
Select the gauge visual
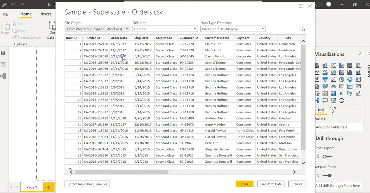(x=333, y=86)
